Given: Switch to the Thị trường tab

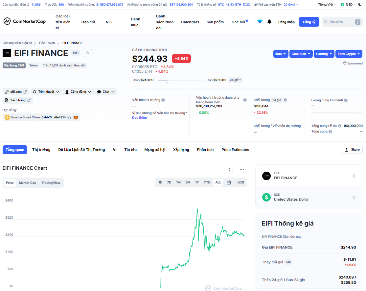Looking at the screenshot, I should [x=41, y=150].
